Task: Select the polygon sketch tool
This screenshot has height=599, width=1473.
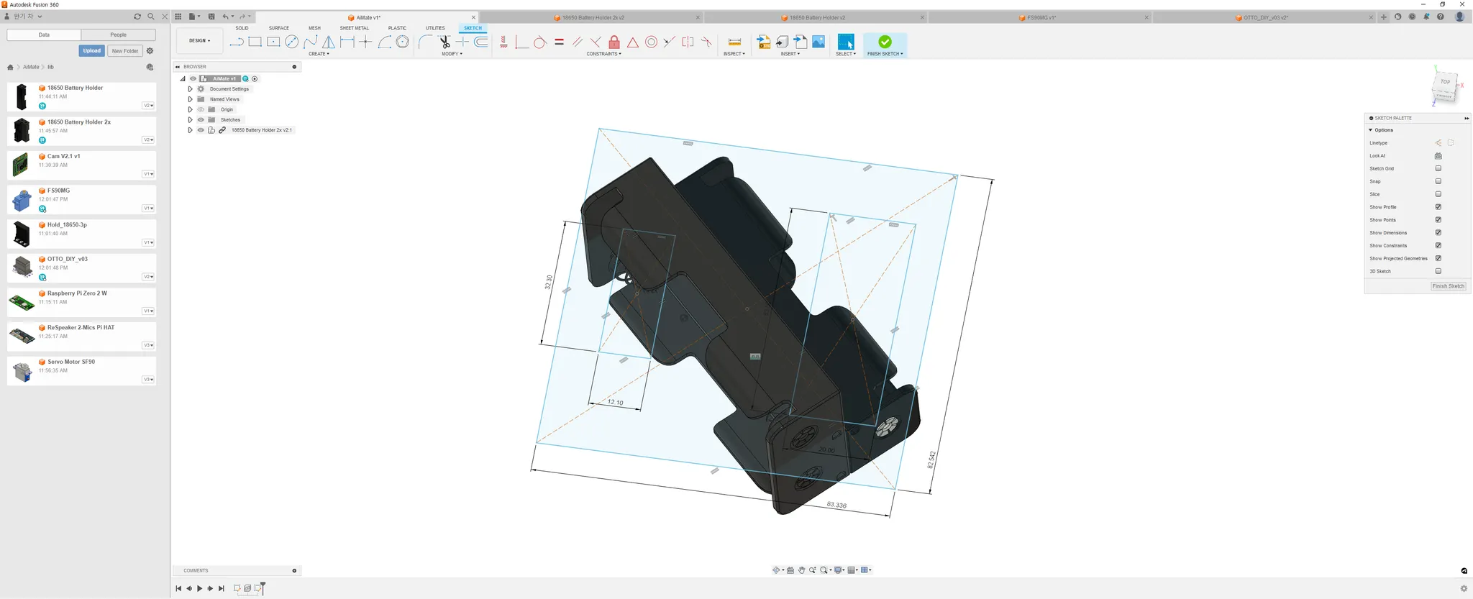Action: click(x=403, y=42)
